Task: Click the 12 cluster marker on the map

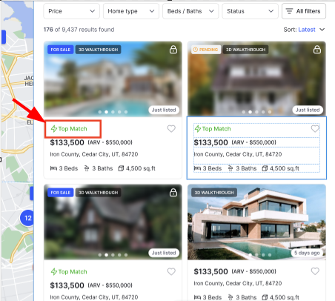Action: click(x=27, y=218)
